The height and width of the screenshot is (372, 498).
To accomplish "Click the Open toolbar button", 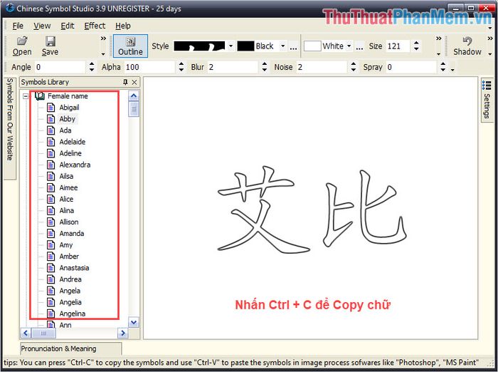I will (x=22, y=46).
